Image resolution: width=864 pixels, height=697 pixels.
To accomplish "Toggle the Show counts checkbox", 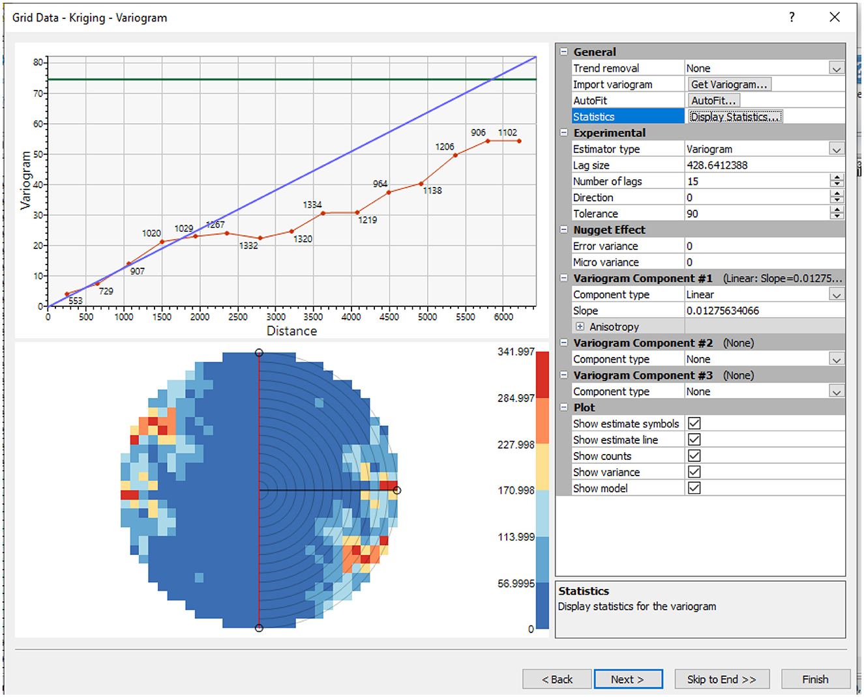I will [x=694, y=456].
